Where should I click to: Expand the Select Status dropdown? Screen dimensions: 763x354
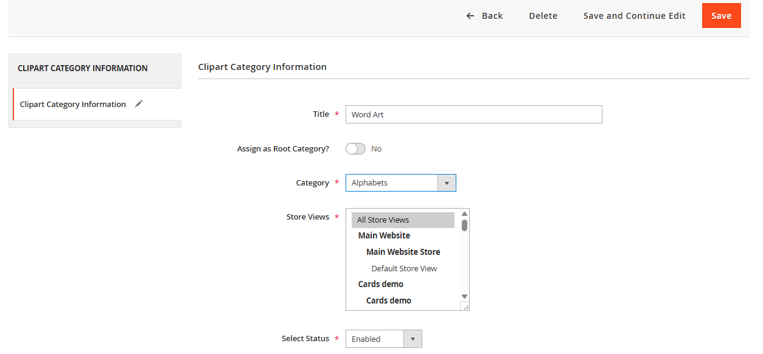click(x=383, y=339)
